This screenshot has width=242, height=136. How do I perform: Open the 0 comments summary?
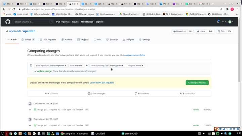(x=142, y=94)
